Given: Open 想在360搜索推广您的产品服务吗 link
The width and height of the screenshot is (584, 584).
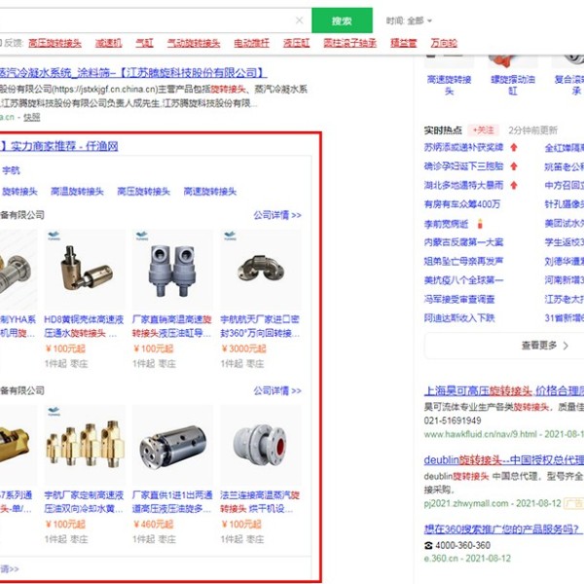Looking at the screenshot, I should pos(502,529).
